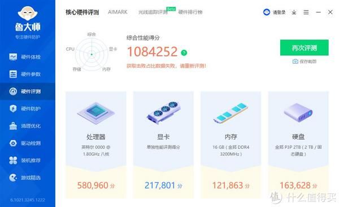
Task: Select the 处理器 processor score card
Action: click(96, 145)
